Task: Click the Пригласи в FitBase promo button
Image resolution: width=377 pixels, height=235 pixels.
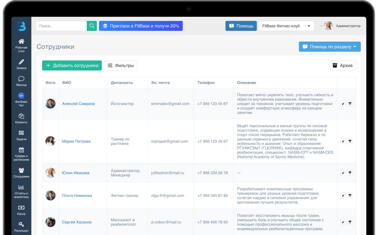Action: (141, 26)
